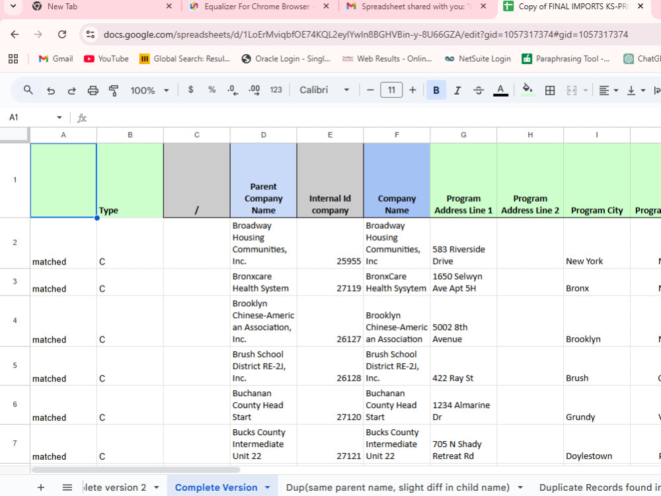Decrease decimal places
This screenshot has height=496, width=661.
233,90
